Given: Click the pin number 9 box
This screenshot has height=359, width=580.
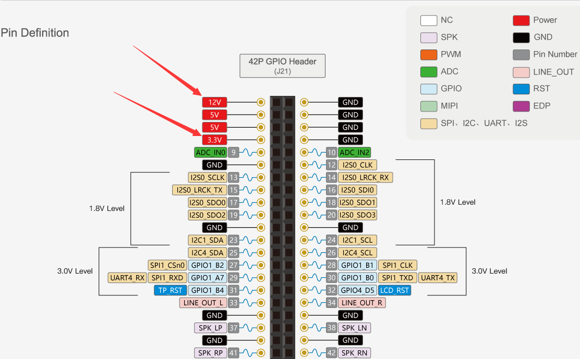Looking at the screenshot, I should coord(233,153).
